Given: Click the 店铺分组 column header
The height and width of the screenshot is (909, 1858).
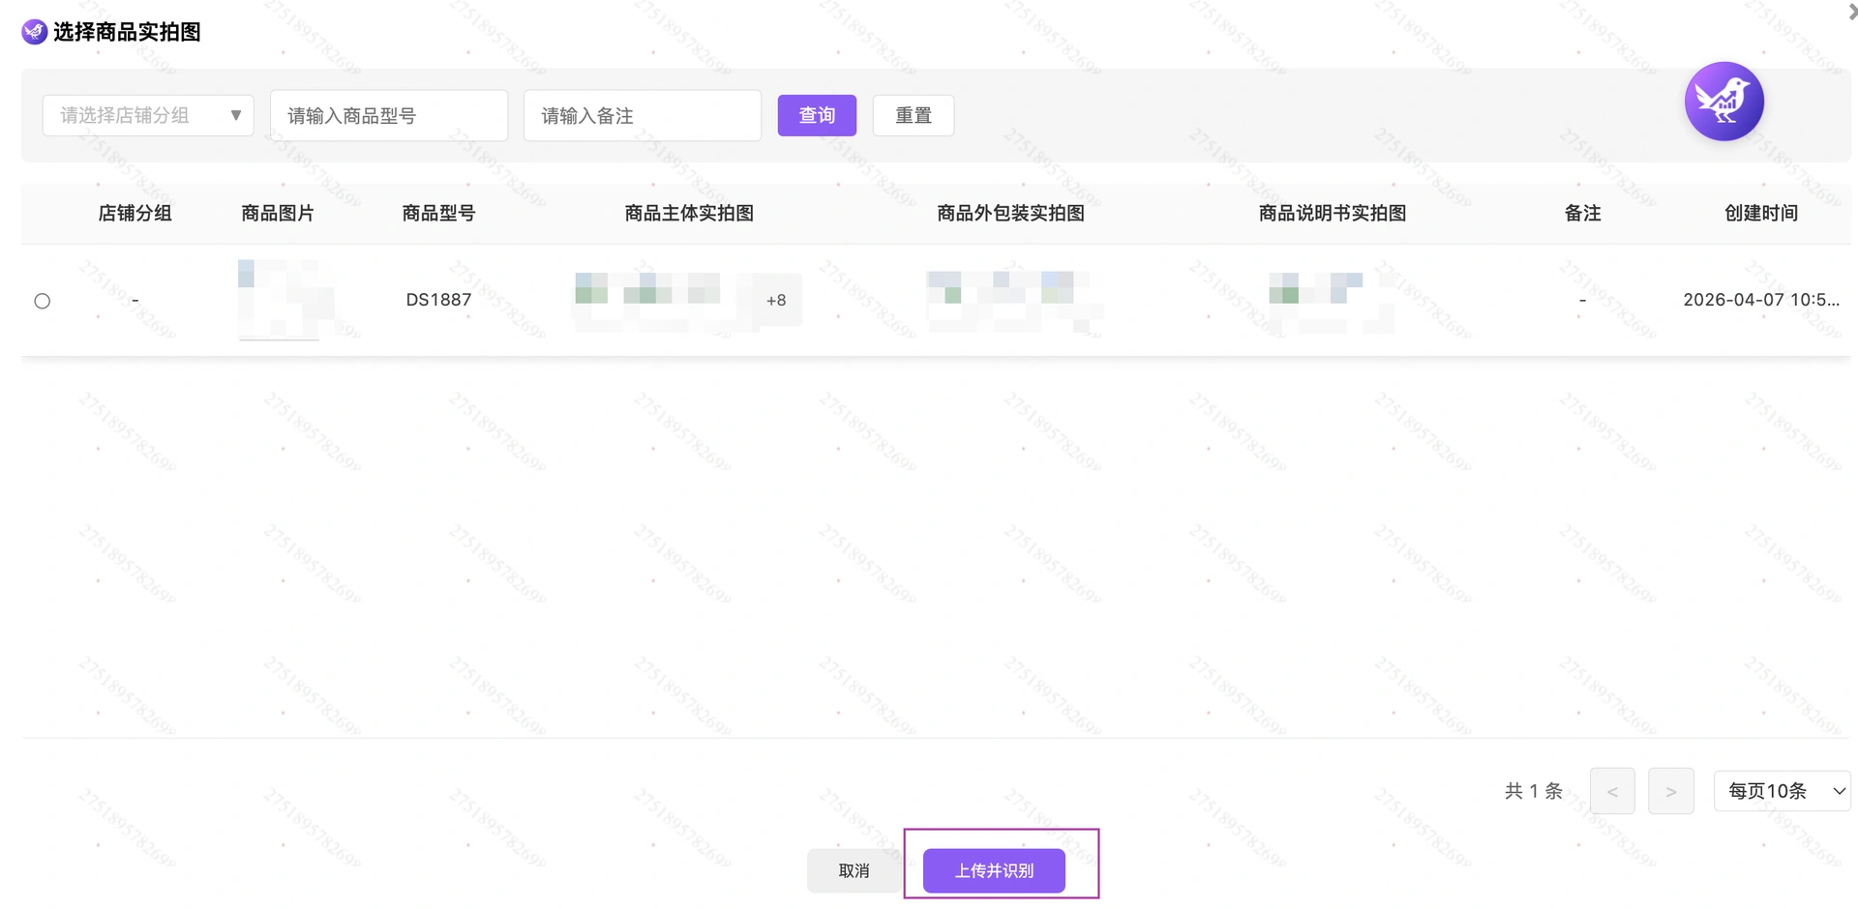Looking at the screenshot, I should coord(135,213).
